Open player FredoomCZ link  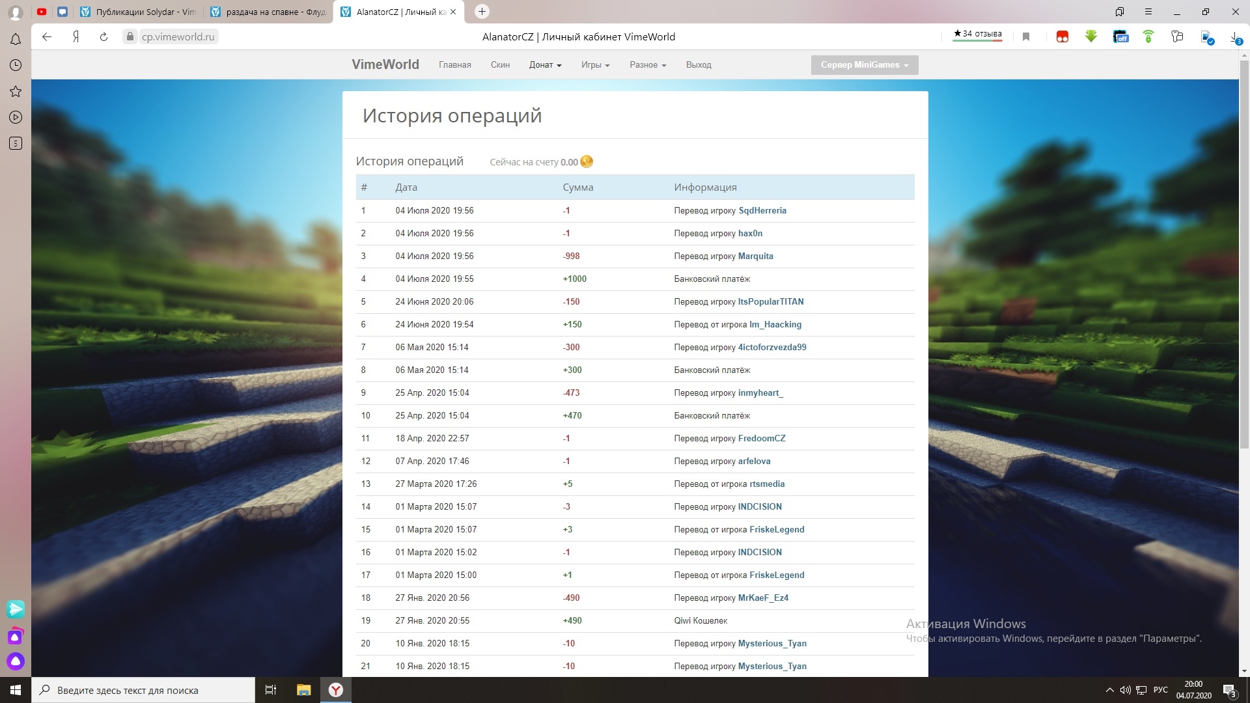pyautogui.click(x=762, y=438)
